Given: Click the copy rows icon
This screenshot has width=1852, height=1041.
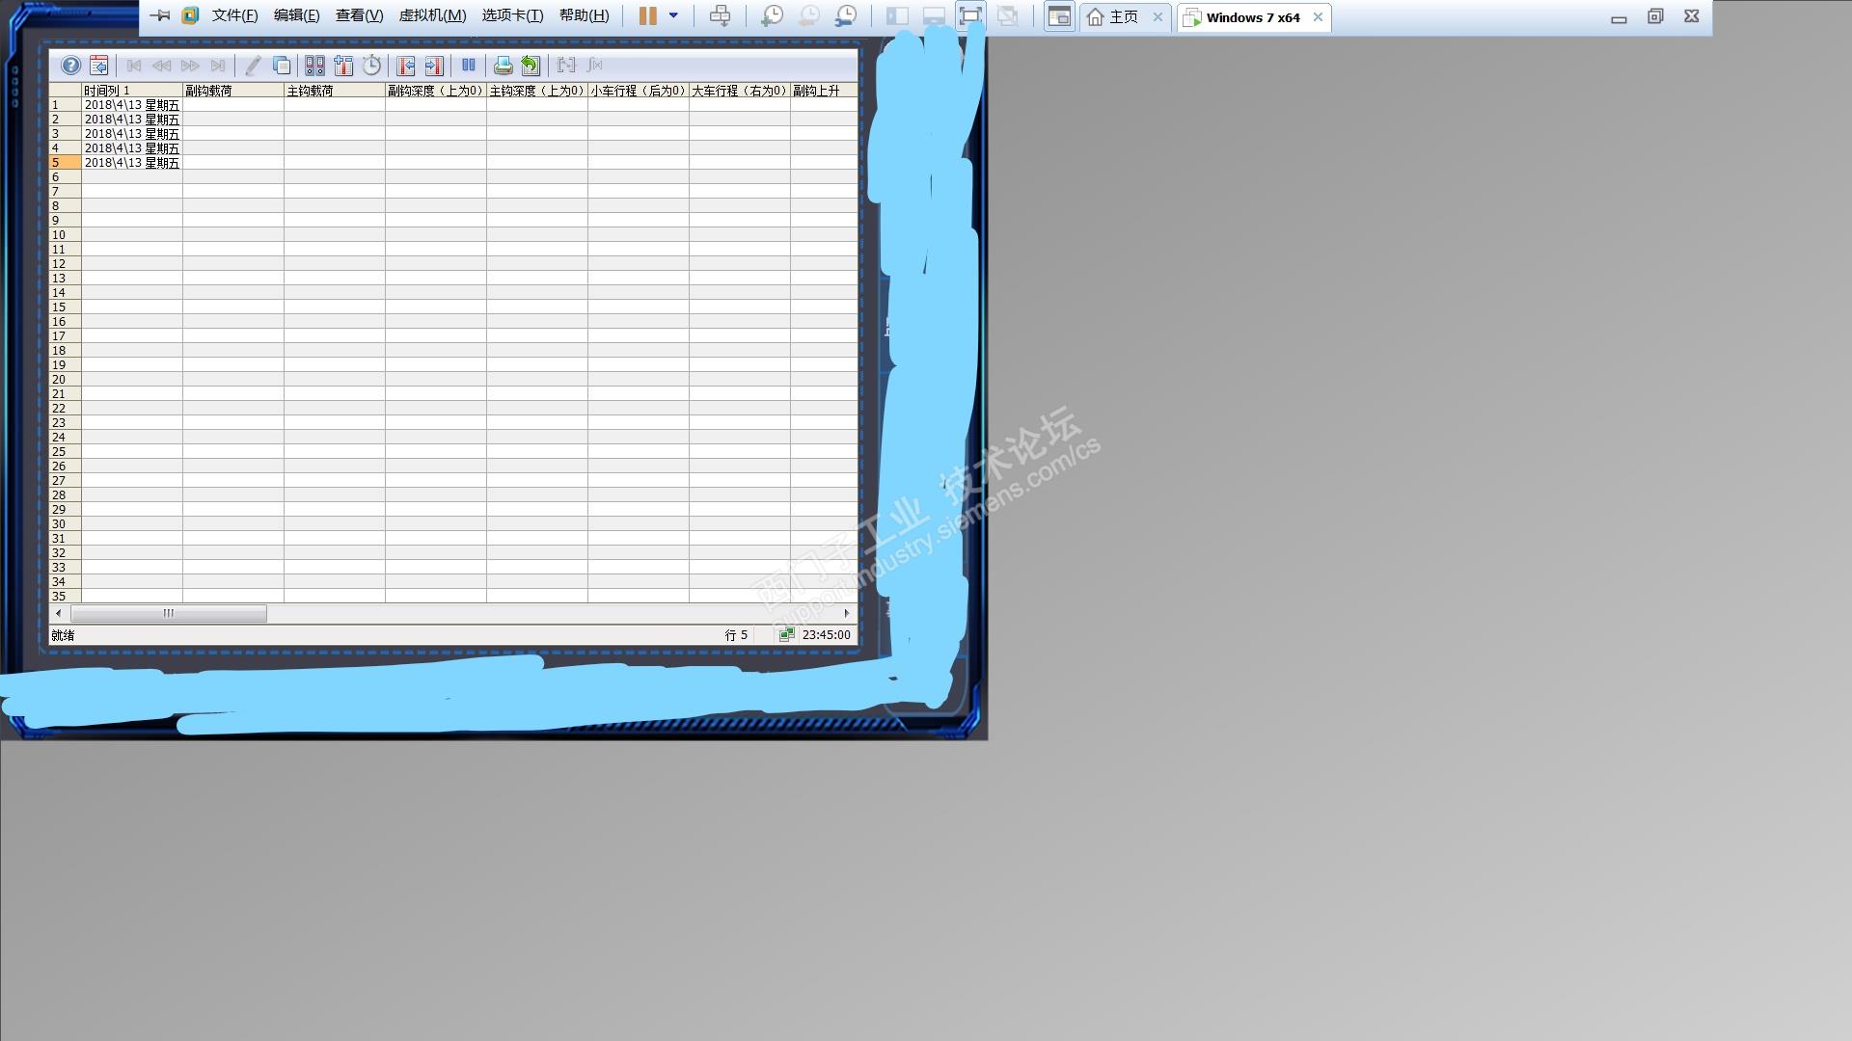Looking at the screenshot, I should click(x=282, y=66).
